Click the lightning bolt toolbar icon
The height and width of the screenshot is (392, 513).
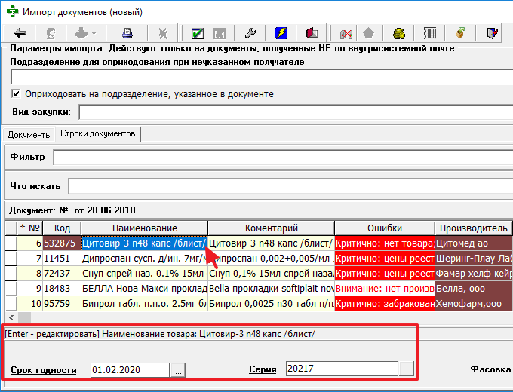click(281, 33)
